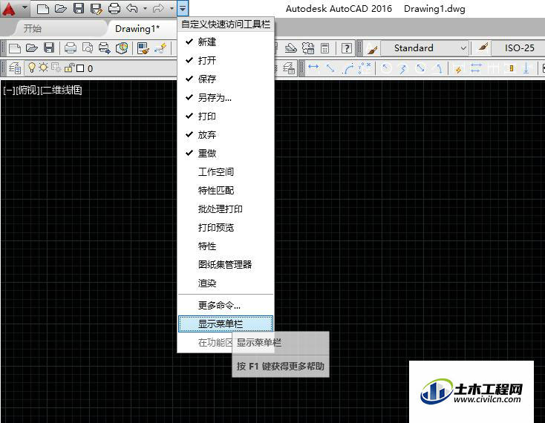545x423 pixels.
Task: Click Plot Preview icon in standard toolbar
Action: tap(88, 48)
